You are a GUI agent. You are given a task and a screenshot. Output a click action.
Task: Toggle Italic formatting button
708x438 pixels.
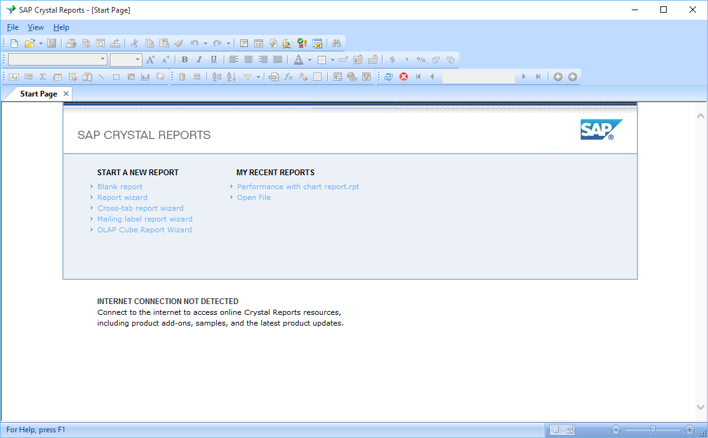tap(199, 60)
